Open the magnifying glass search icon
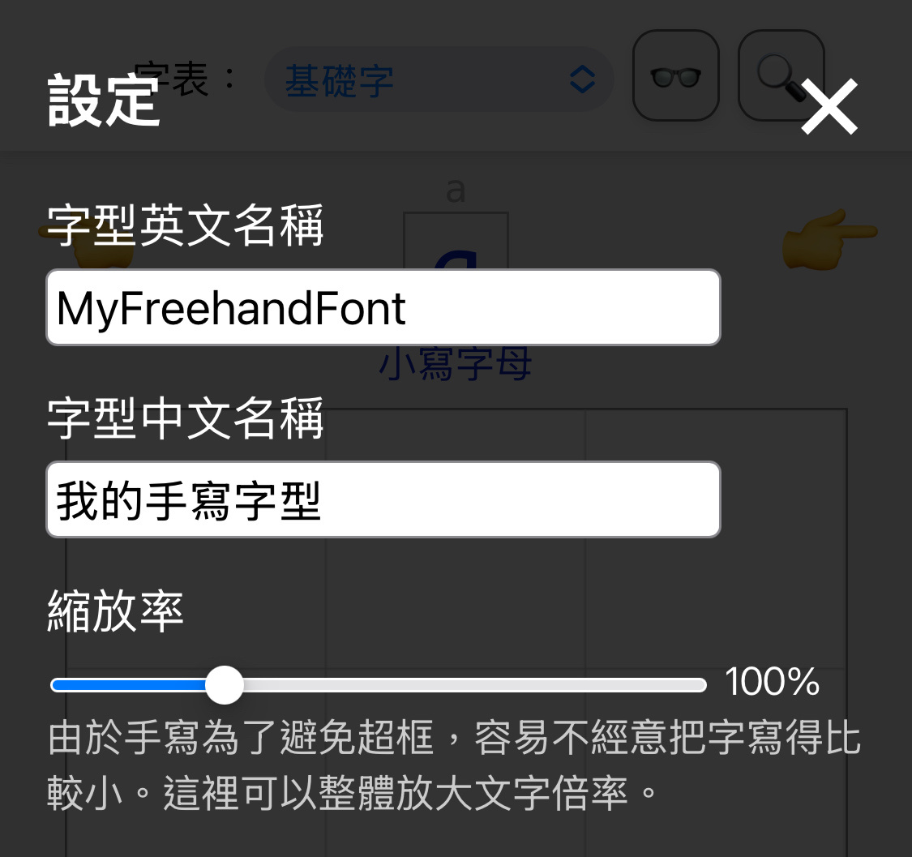 pos(781,75)
